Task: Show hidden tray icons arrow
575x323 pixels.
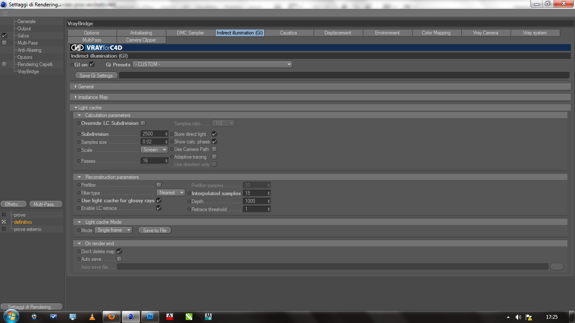Action: pyautogui.click(x=508, y=317)
